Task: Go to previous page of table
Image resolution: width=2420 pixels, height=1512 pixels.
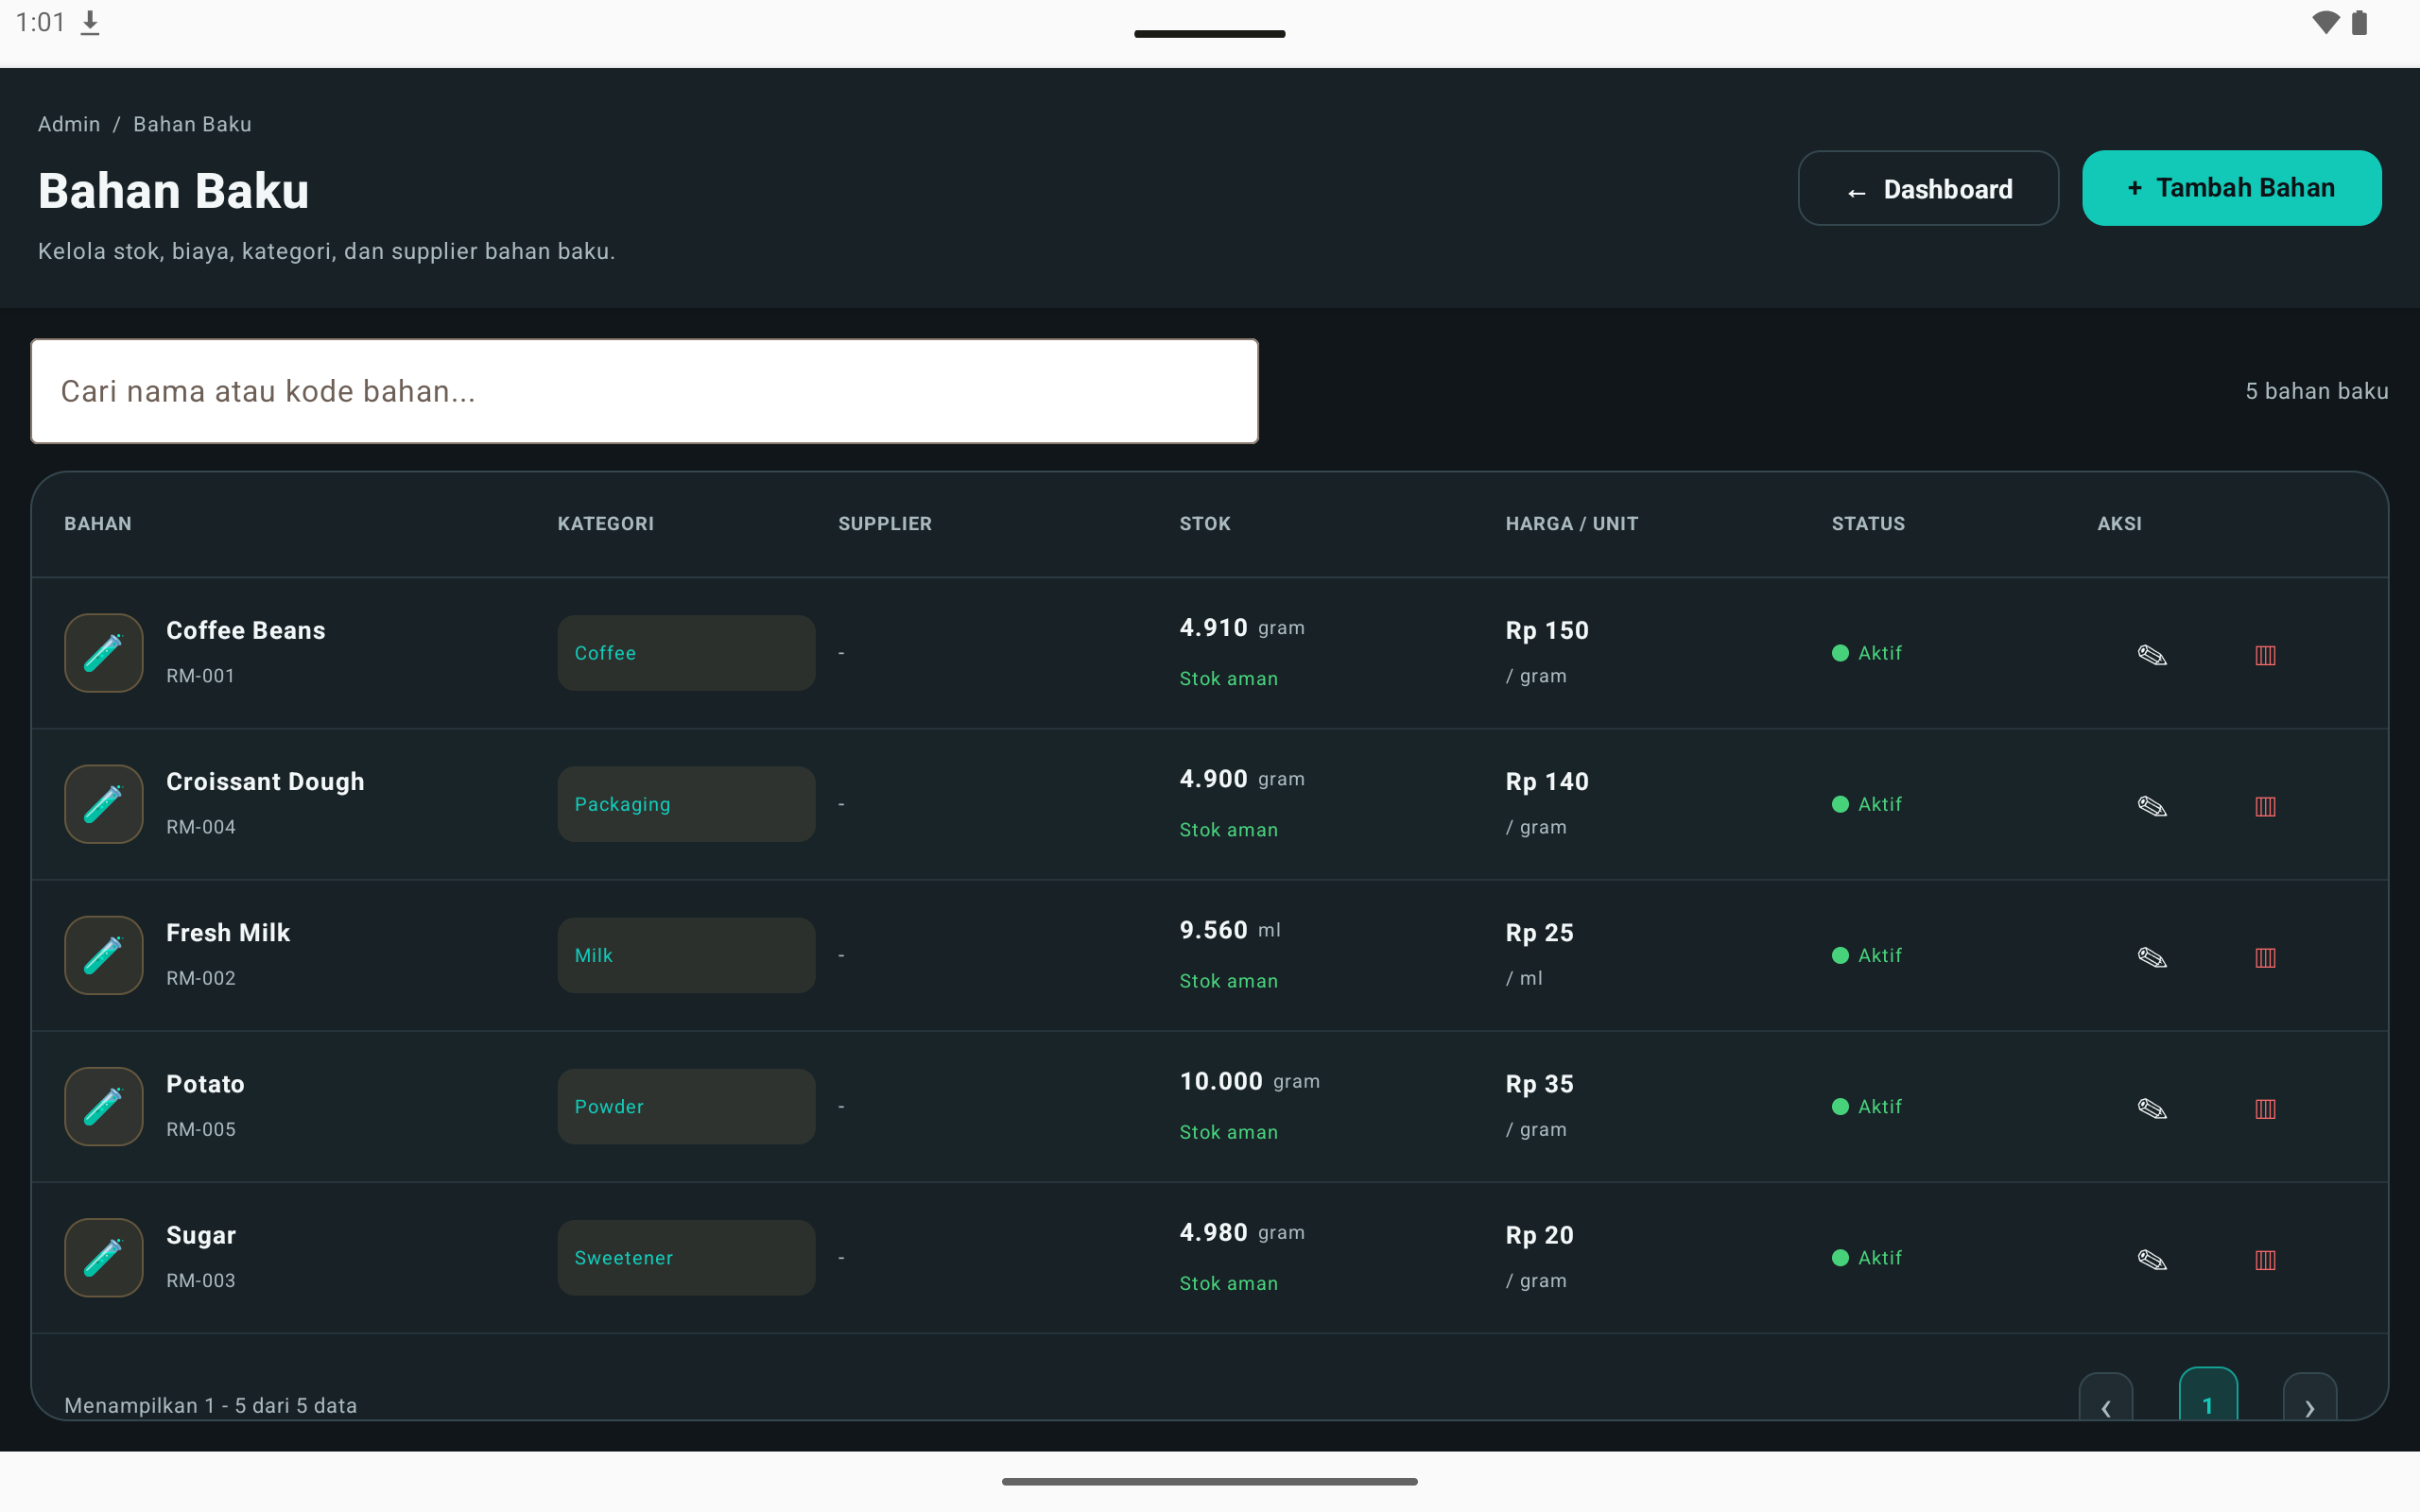Action: coord(2105,1397)
